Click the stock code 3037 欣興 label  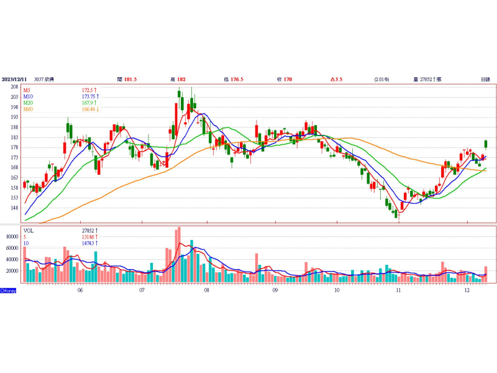click(44, 80)
